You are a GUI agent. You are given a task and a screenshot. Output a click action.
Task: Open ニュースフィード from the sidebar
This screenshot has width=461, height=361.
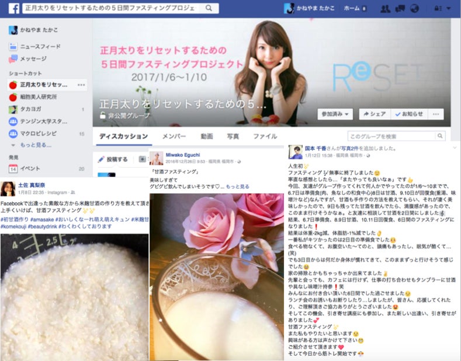39,46
